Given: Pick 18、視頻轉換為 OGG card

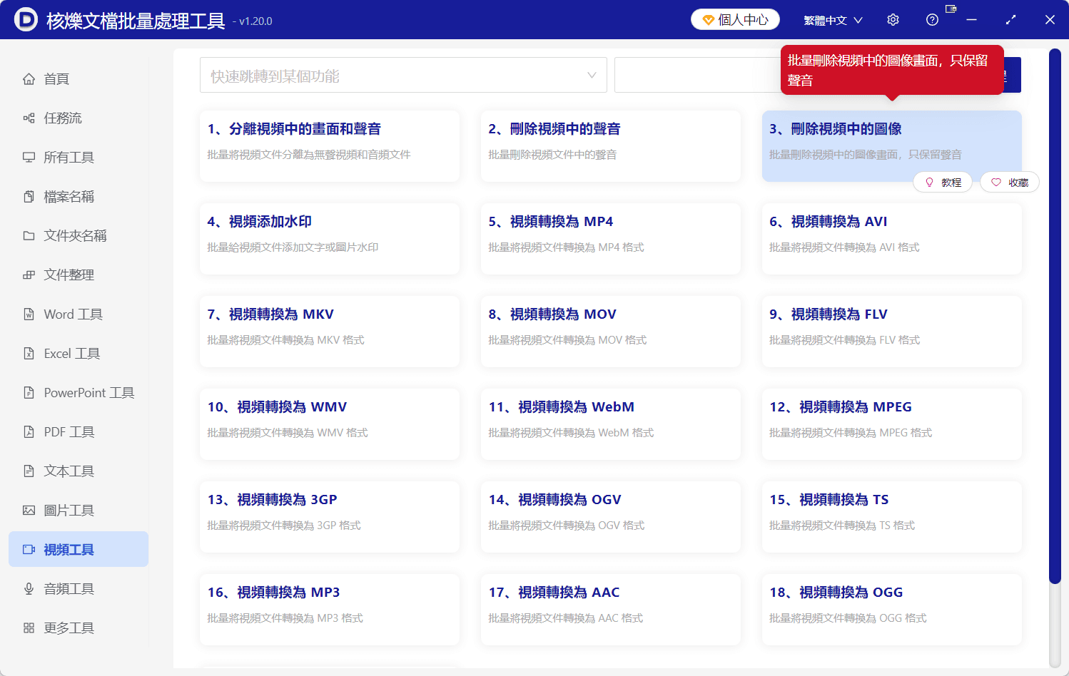Looking at the screenshot, I should coord(892,610).
